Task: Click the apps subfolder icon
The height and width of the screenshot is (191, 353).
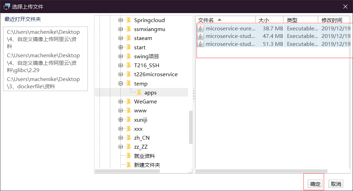Action: (x=139, y=92)
